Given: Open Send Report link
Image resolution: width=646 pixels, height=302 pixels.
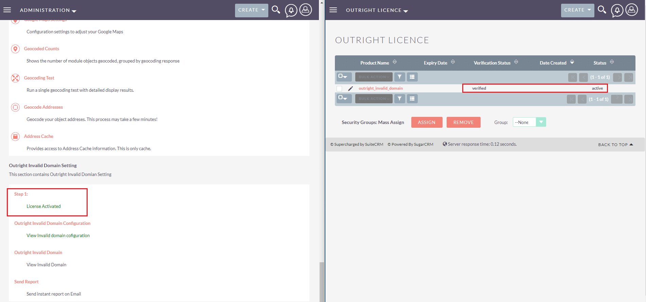Looking at the screenshot, I should [26, 282].
